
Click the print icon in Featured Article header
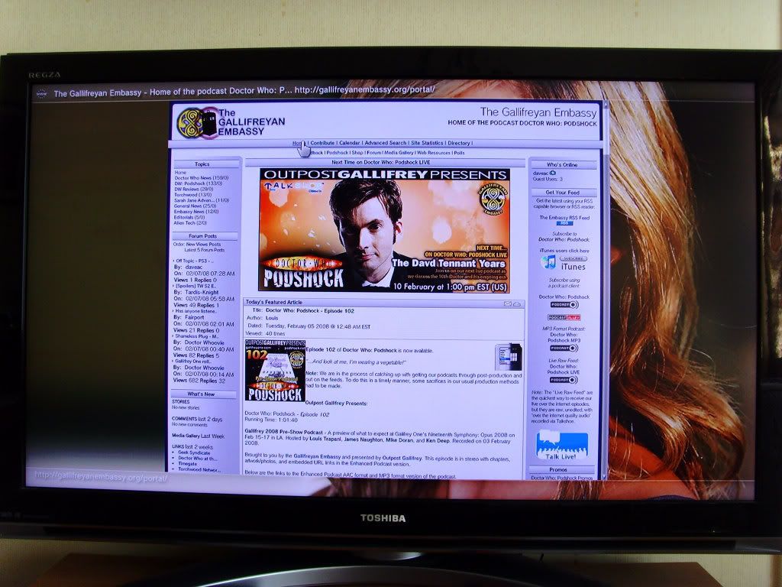pyautogui.click(x=517, y=303)
